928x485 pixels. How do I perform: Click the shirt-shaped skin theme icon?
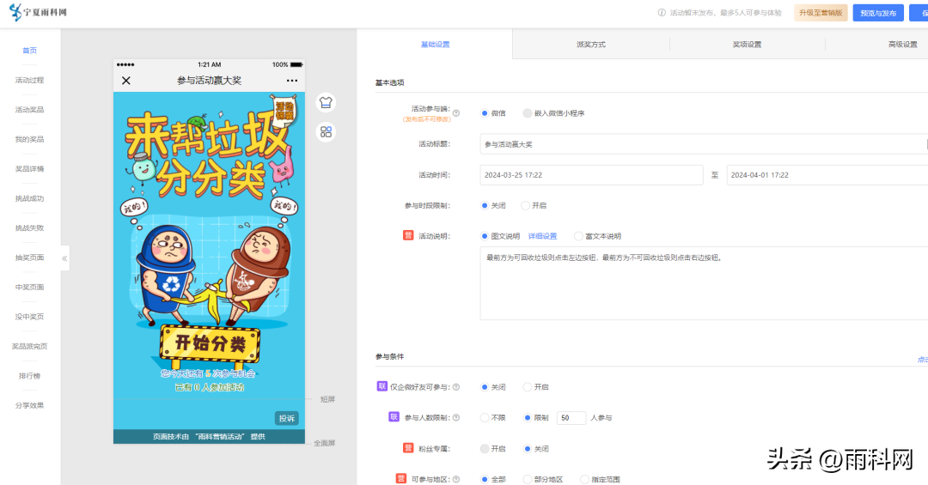pyautogui.click(x=326, y=102)
